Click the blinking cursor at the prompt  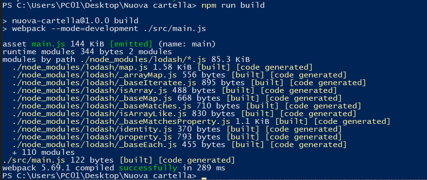pos(204,179)
